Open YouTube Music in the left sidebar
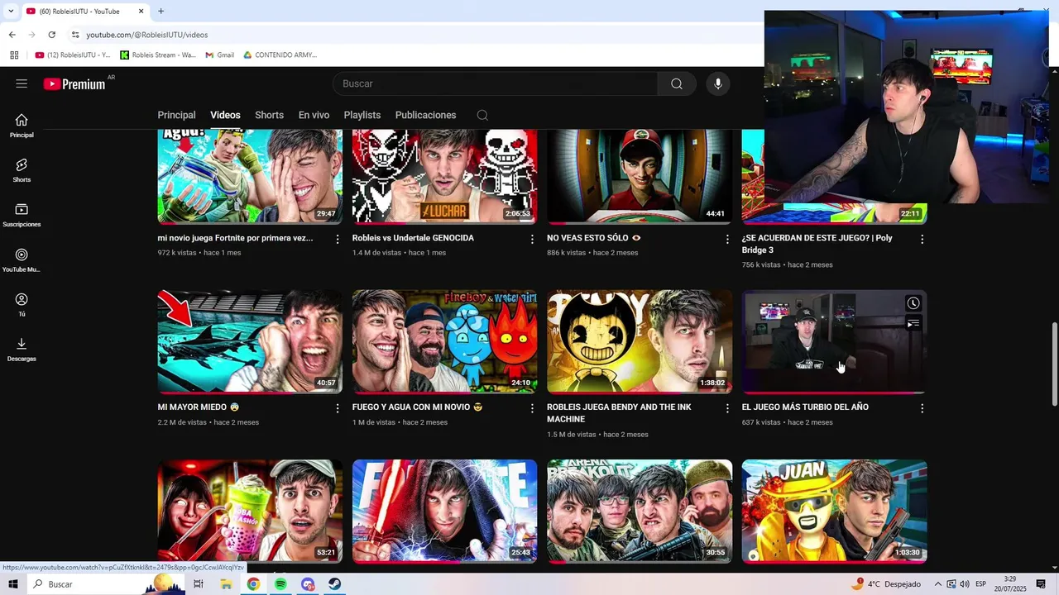The height and width of the screenshot is (595, 1059). (x=22, y=260)
